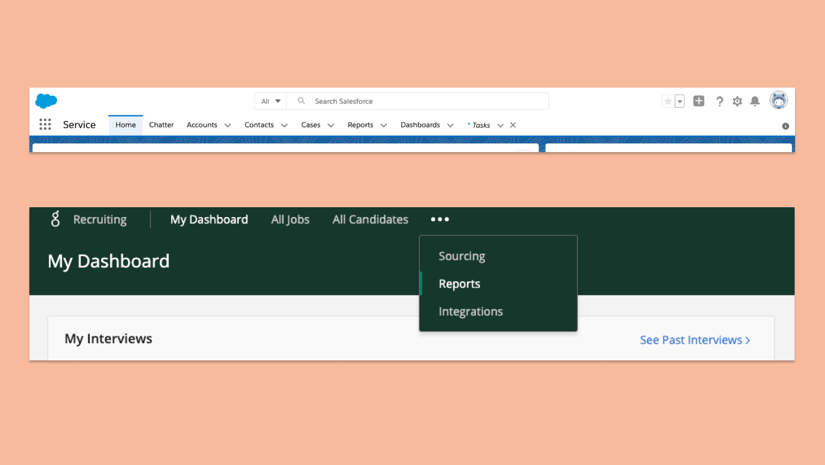825x465 pixels.
Task: Open notifications via the bell icon
Action: click(755, 101)
